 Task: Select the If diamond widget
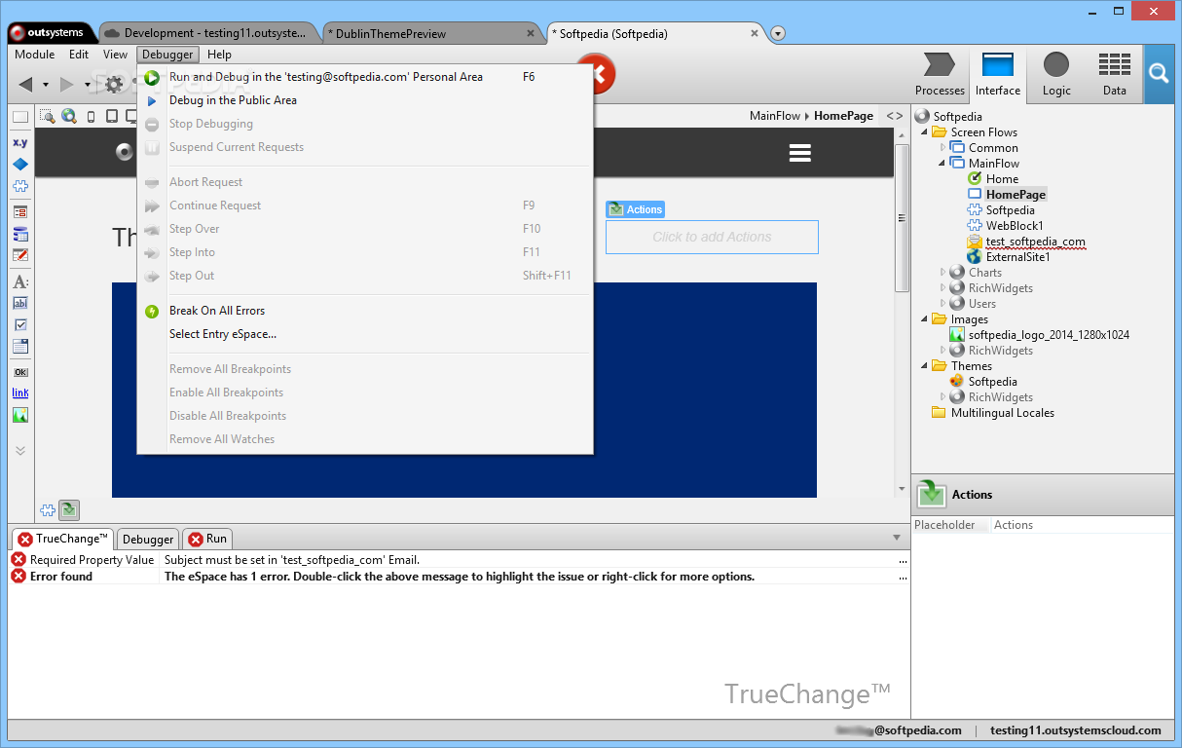pyautogui.click(x=19, y=164)
